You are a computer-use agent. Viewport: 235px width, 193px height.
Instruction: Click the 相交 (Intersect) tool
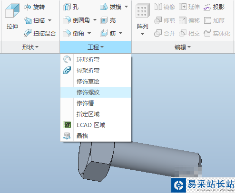point(189,33)
